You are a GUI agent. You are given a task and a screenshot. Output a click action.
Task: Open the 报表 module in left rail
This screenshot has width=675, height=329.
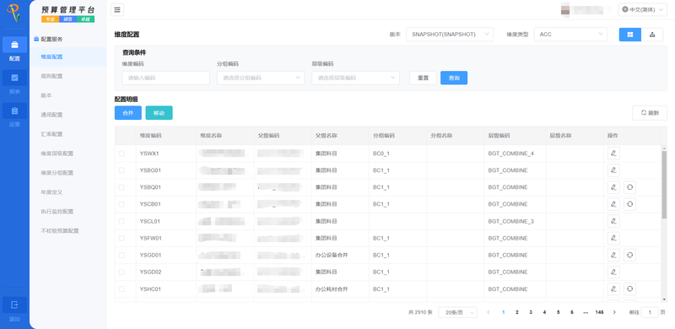(14, 83)
